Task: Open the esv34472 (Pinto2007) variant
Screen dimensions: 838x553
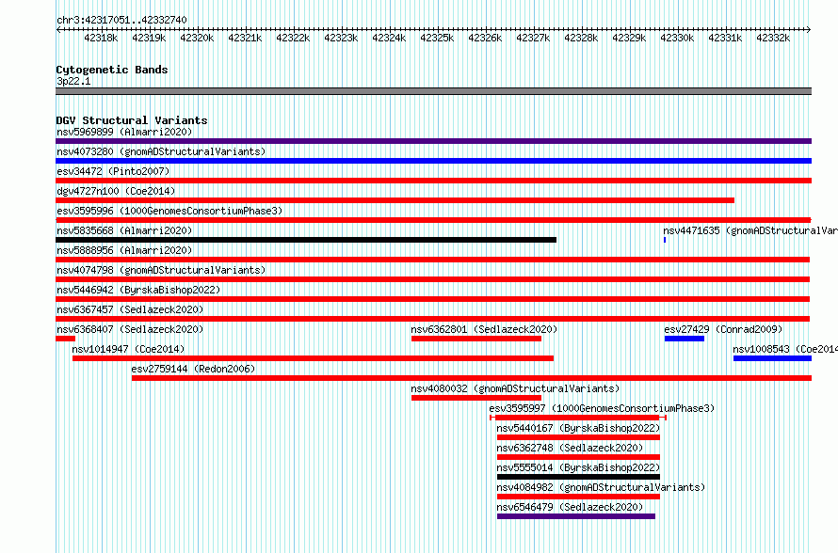Action: point(113,171)
